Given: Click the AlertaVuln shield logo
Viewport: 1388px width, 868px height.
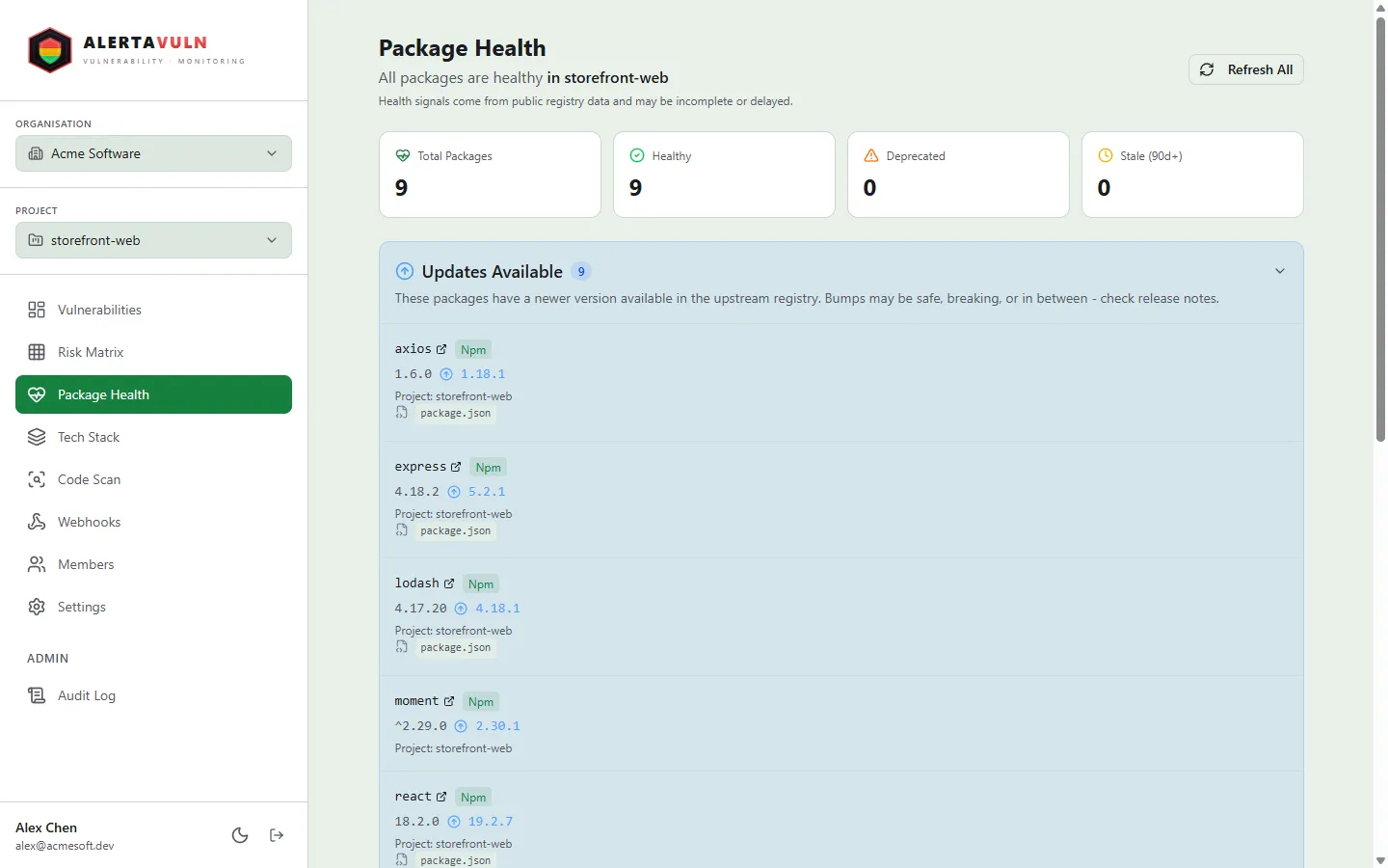Looking at the screenshot, I should pos(50,50).
